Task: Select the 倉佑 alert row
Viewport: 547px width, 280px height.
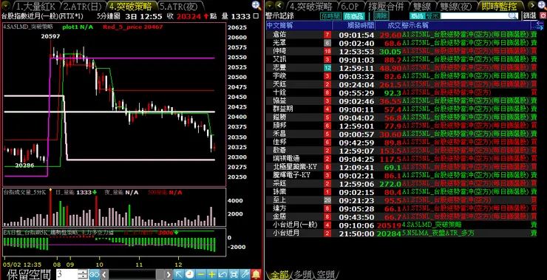Action: click(x=401, y=35)
